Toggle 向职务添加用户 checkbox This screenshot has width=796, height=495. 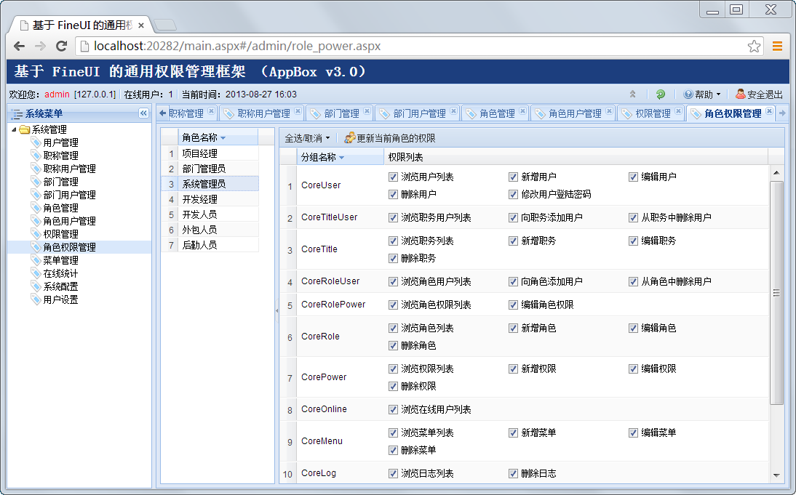513,217
